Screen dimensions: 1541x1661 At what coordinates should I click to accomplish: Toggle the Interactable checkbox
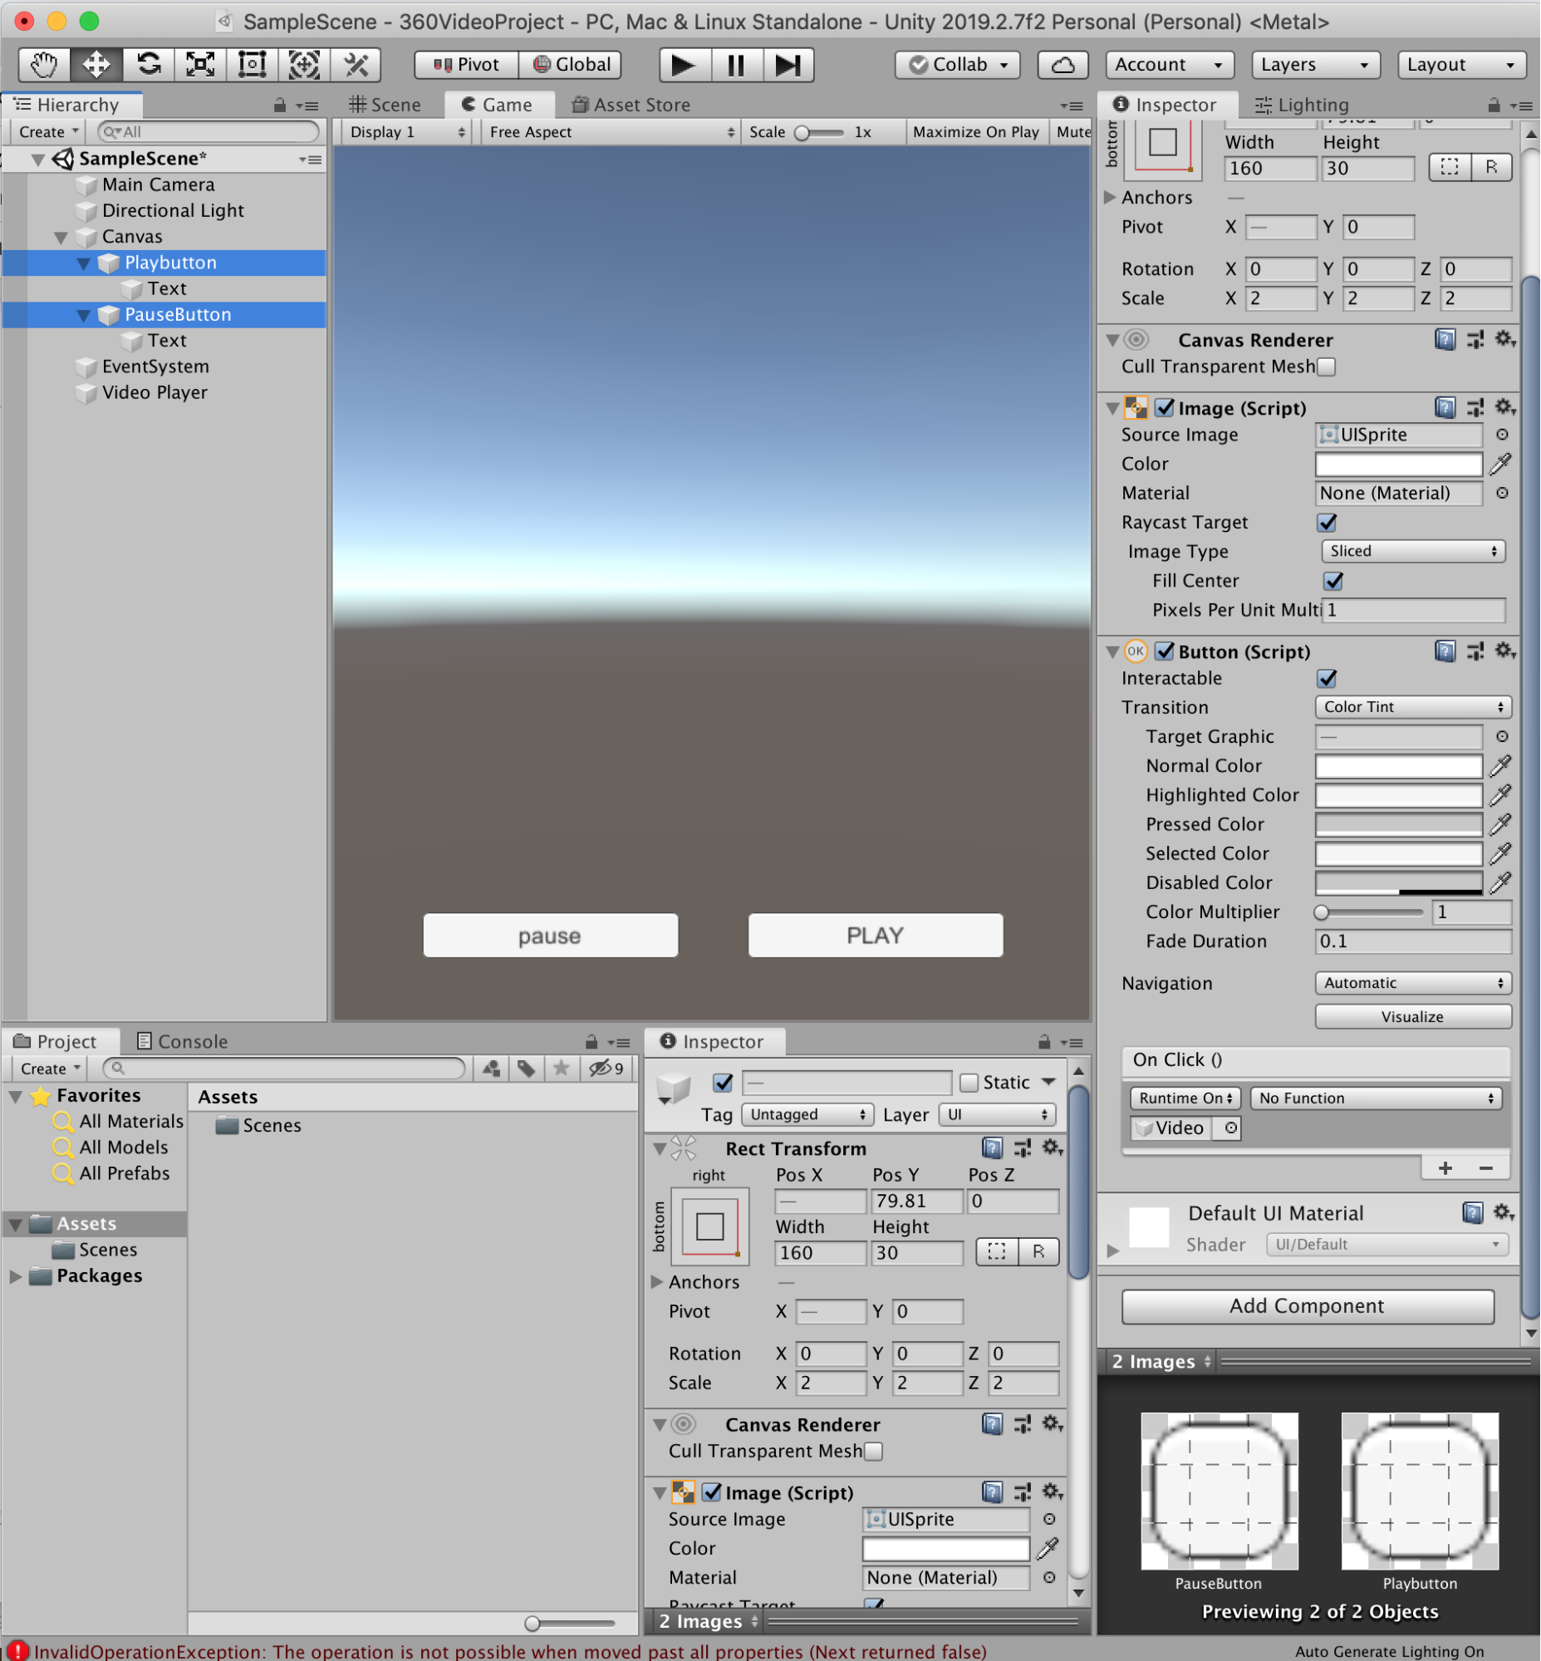1327,678
